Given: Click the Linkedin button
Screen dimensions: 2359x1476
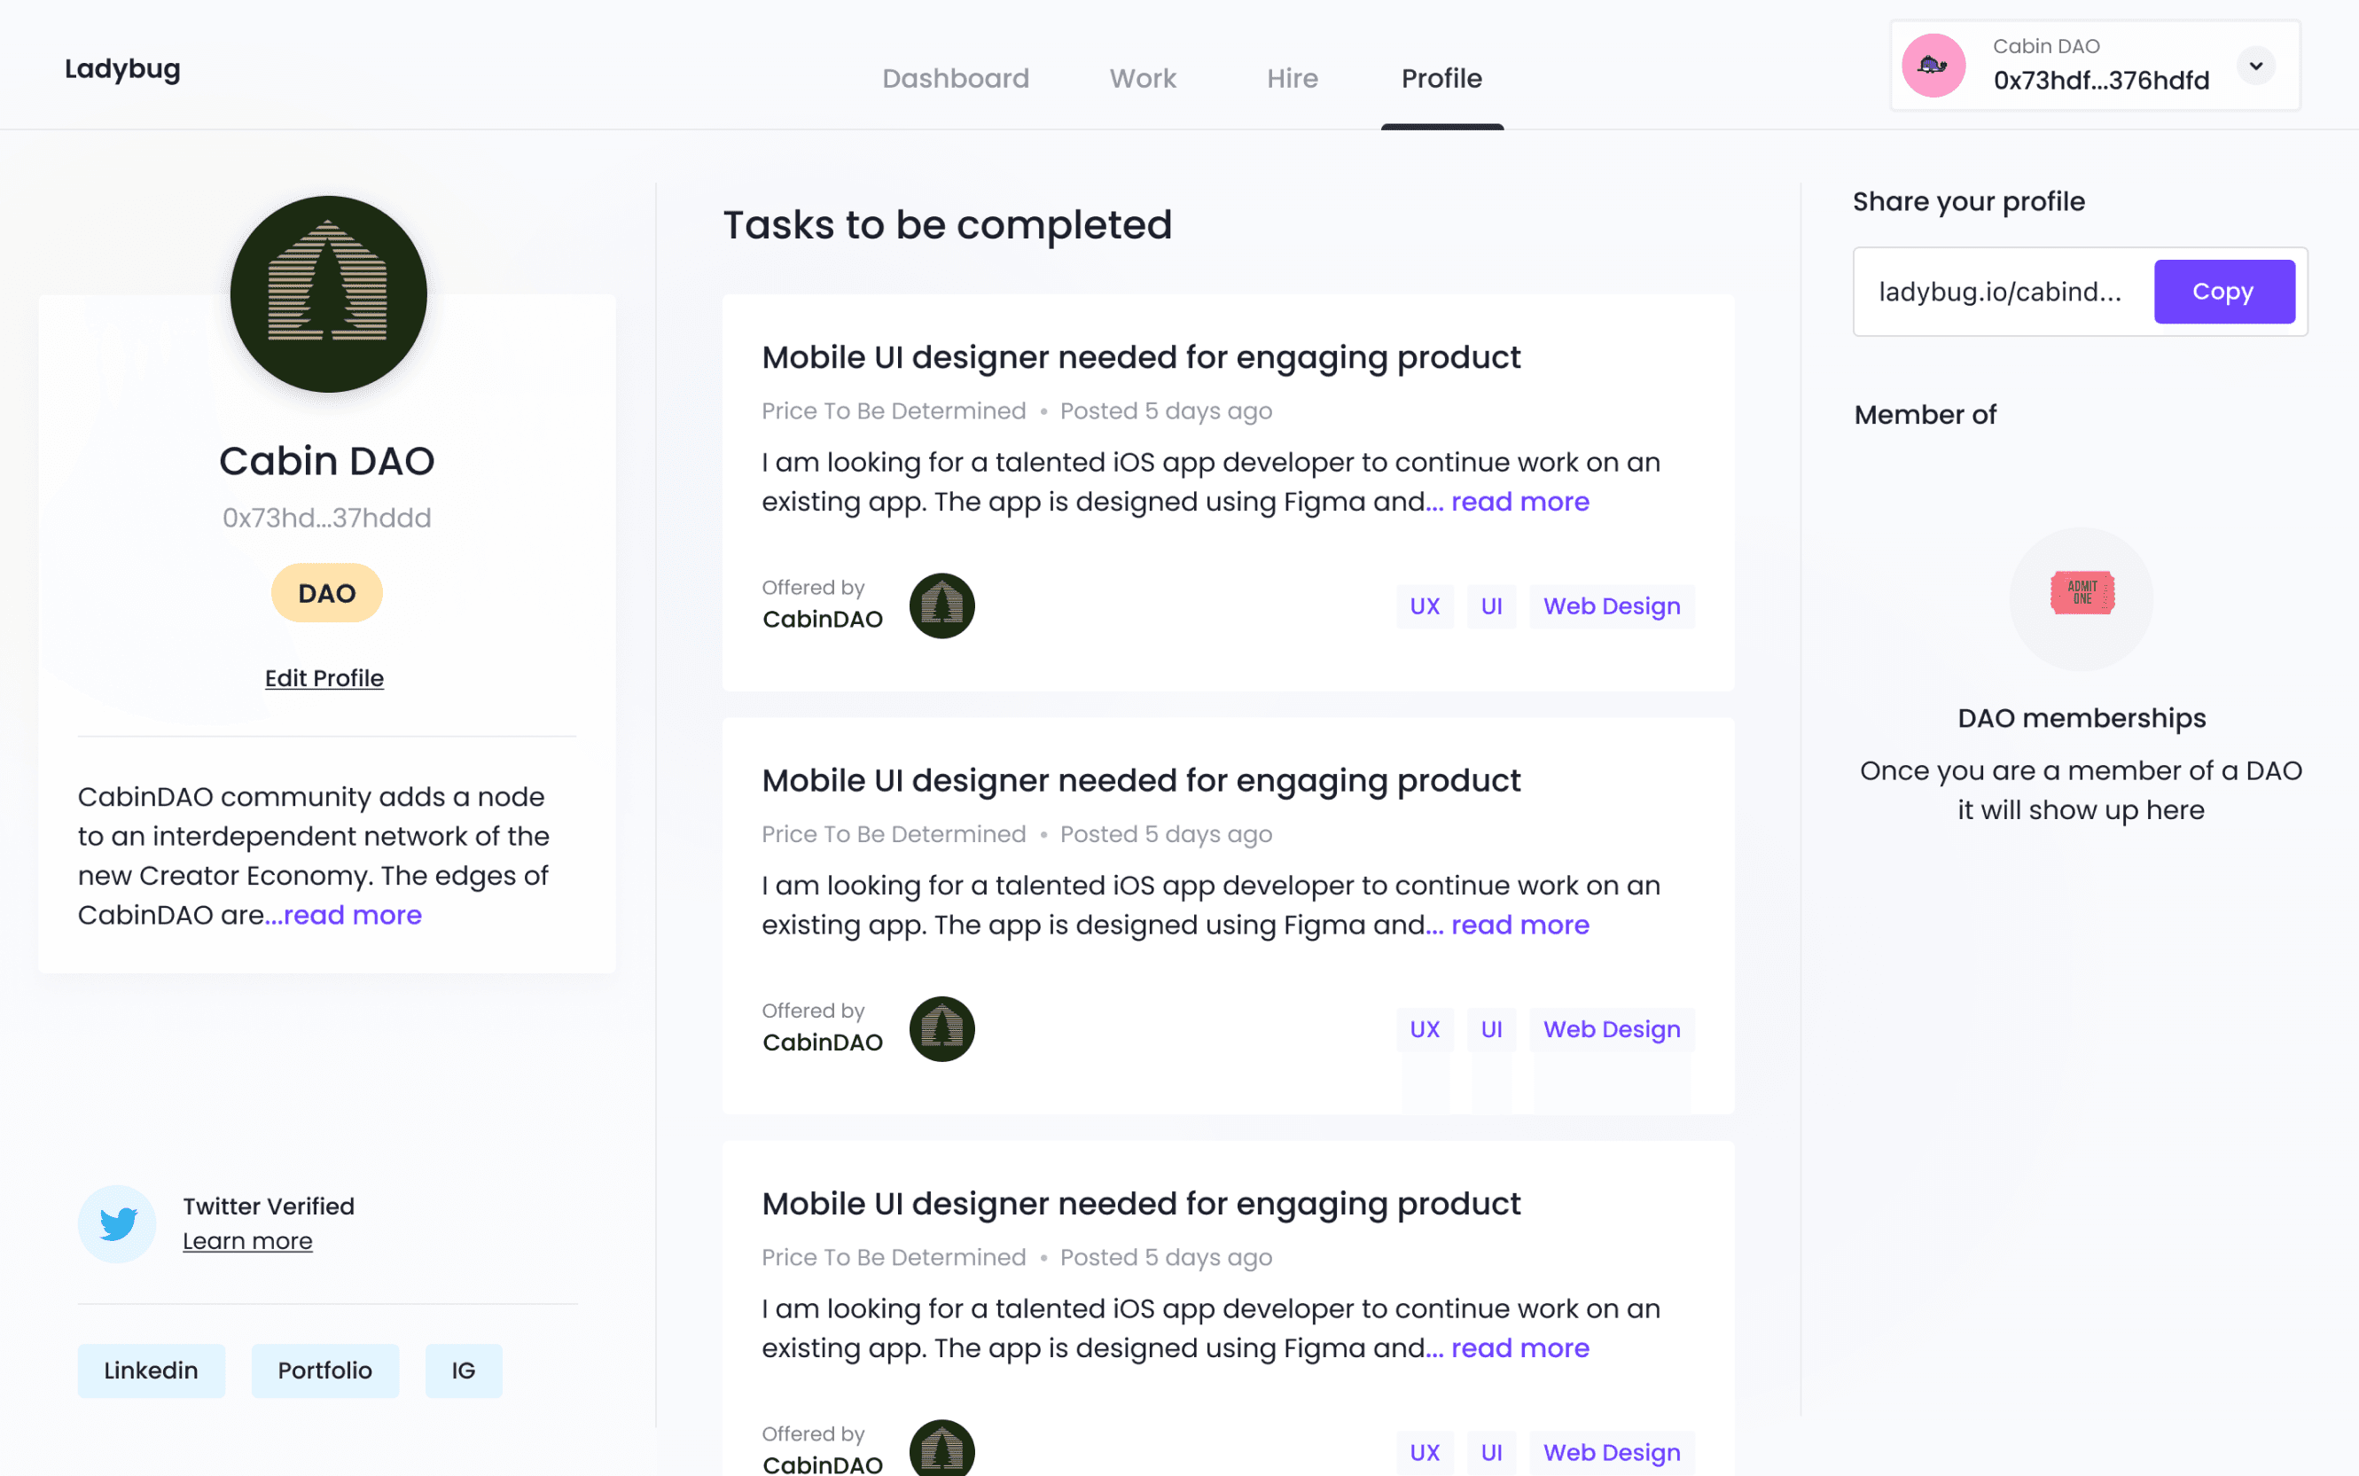Looking at the screenshot, I should pos(152,1370).
